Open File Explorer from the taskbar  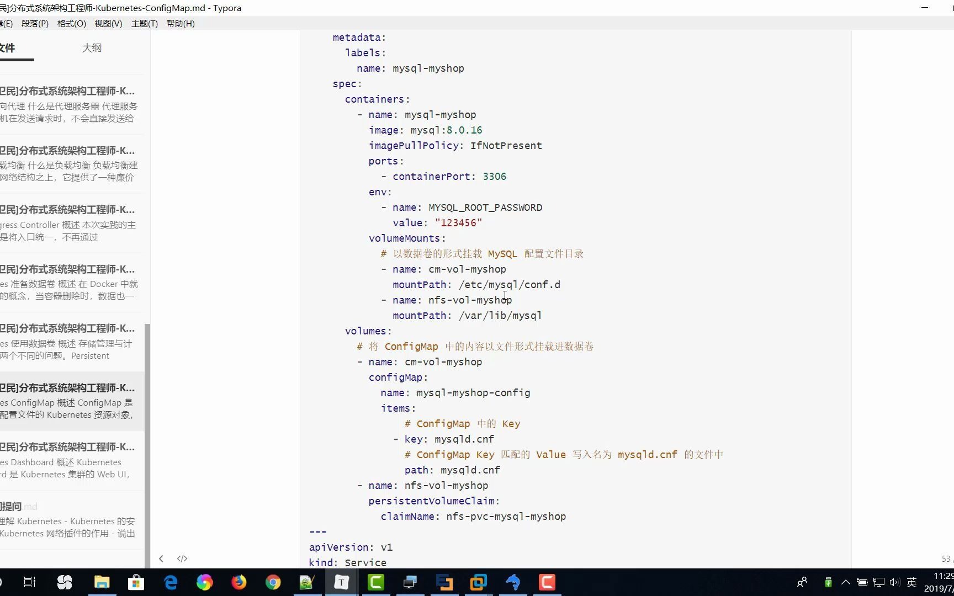(102, 582)
